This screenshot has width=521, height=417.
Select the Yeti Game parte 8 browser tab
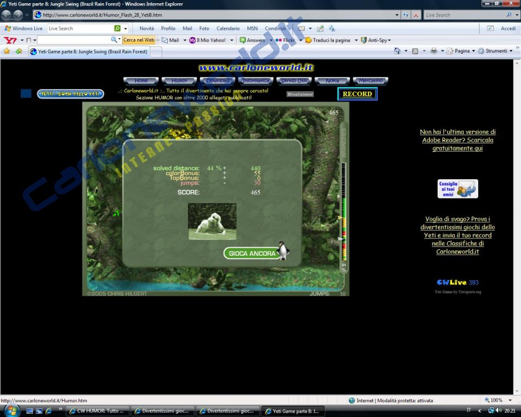coord(89,52)
